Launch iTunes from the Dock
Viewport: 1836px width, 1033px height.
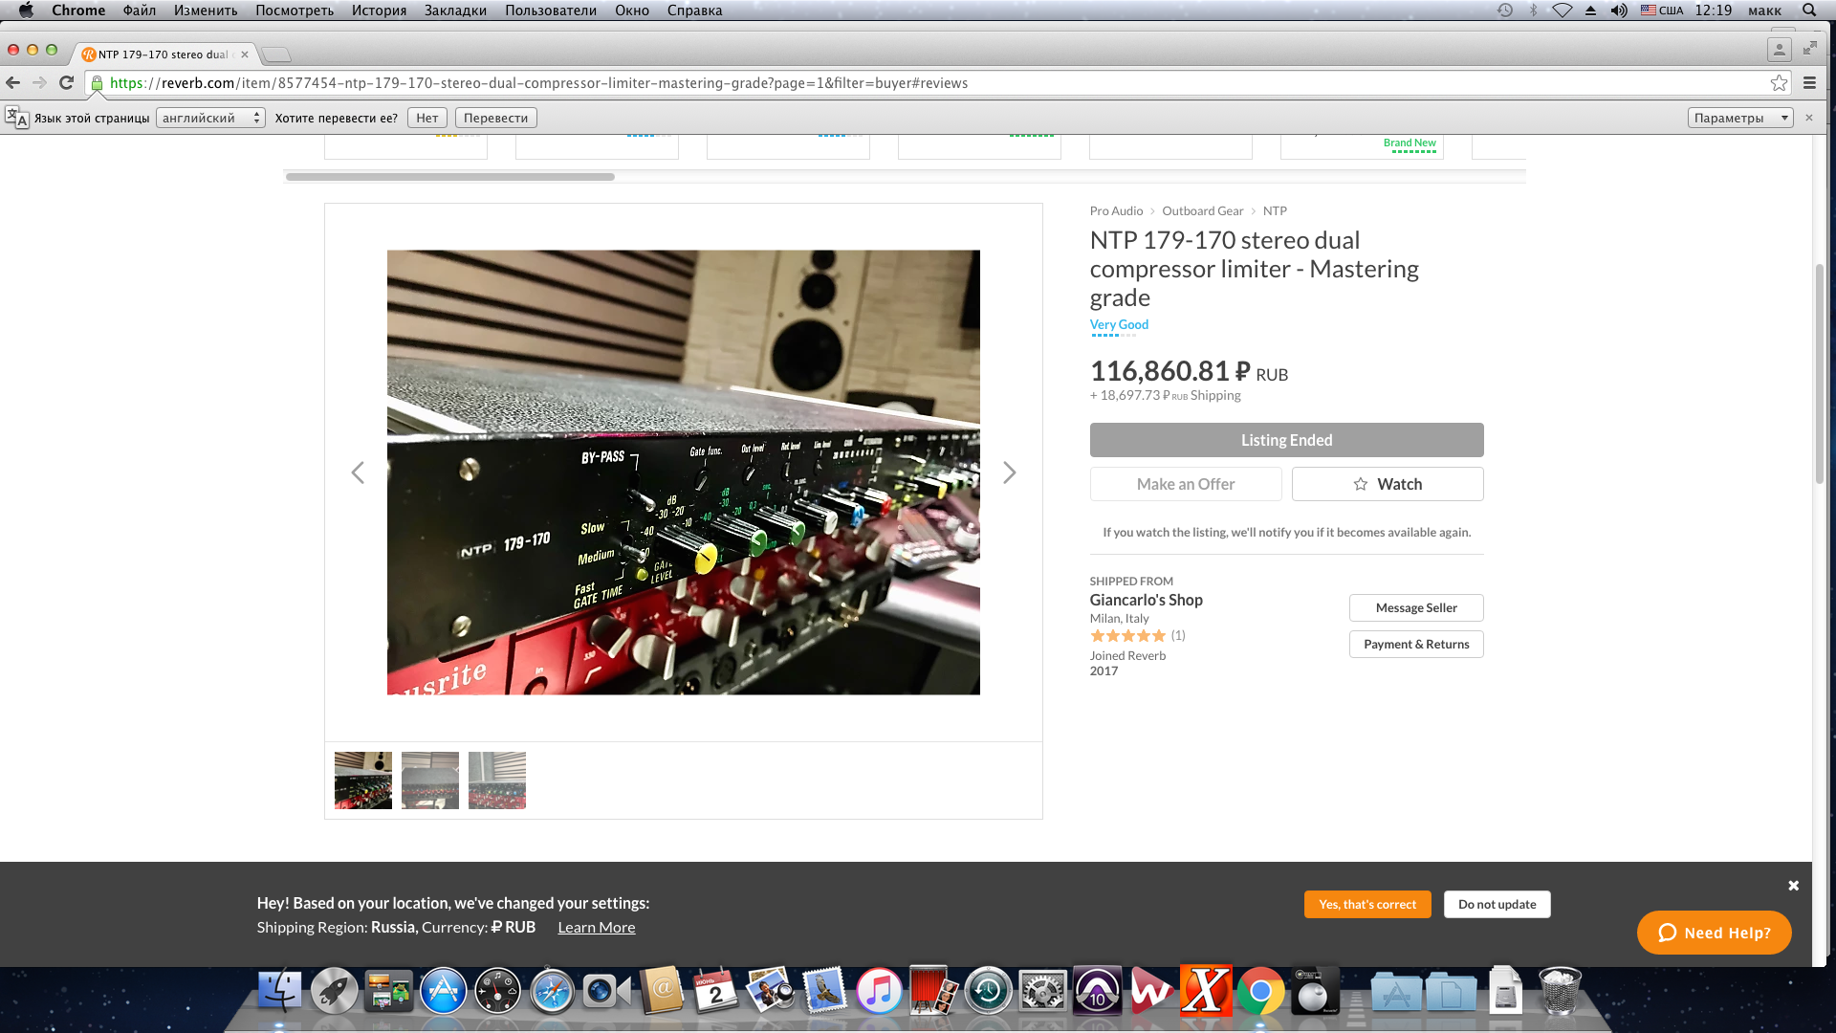pyautogui.click(x=879, y=991)
